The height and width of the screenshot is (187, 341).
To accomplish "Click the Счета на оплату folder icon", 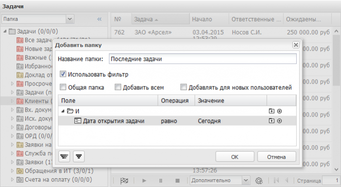I will click(x=20, y=180).
